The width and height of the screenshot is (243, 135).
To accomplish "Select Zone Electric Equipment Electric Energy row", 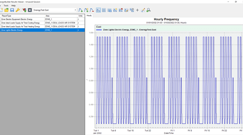I will [42, 19].
